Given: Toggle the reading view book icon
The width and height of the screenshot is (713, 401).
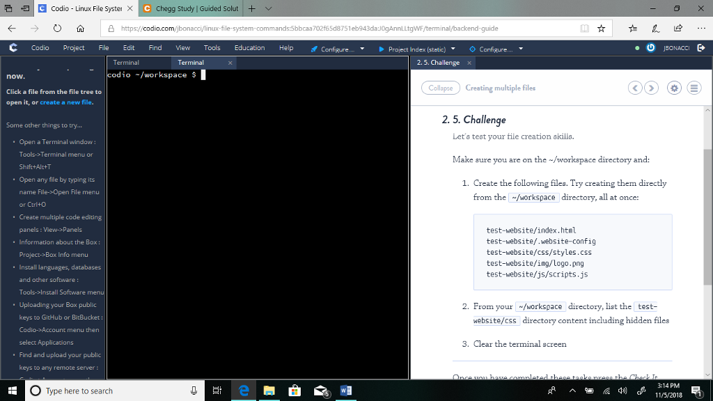Looking at the screenshot, I should coord(584,28).
